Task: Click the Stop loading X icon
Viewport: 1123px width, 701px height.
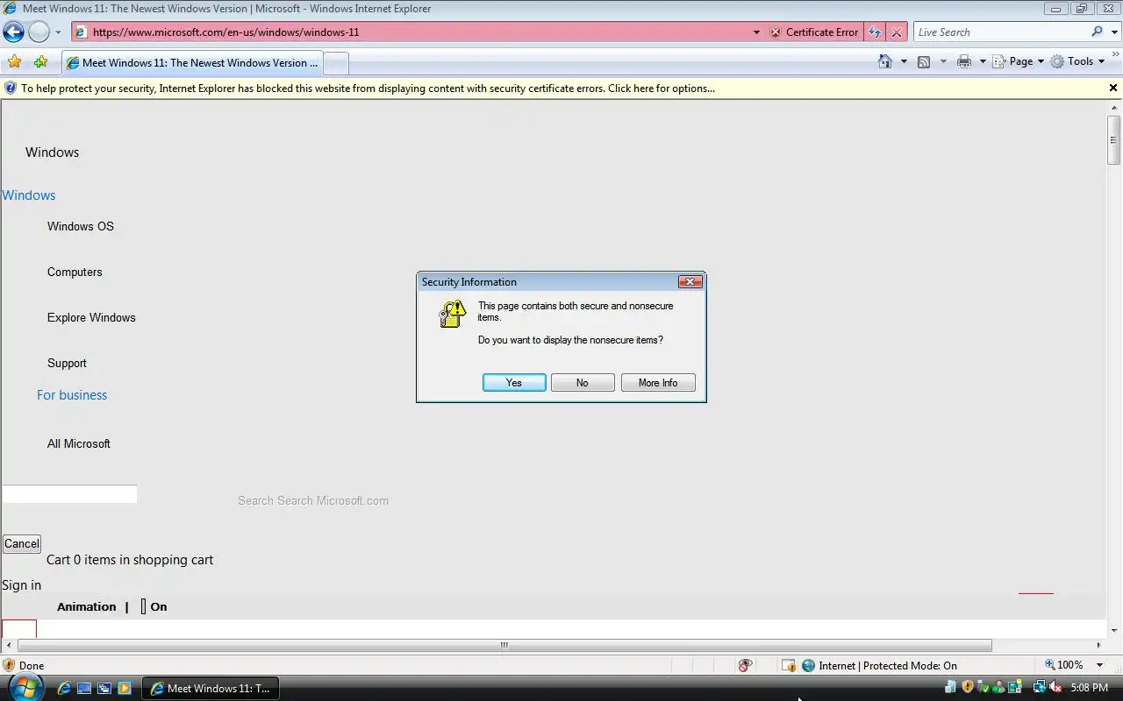Action: tap(896, 32)
